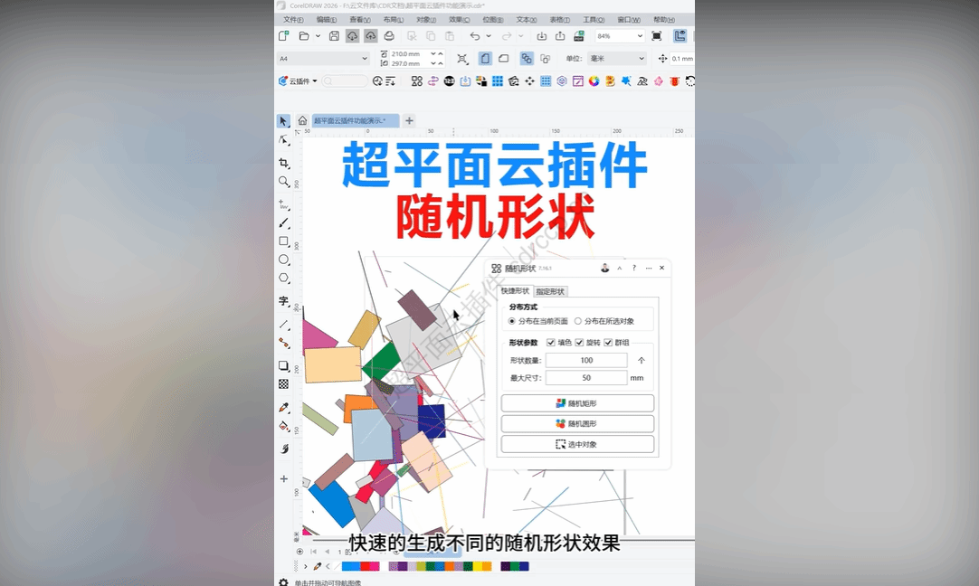Click the Import icon

click(x=542, y=36)
